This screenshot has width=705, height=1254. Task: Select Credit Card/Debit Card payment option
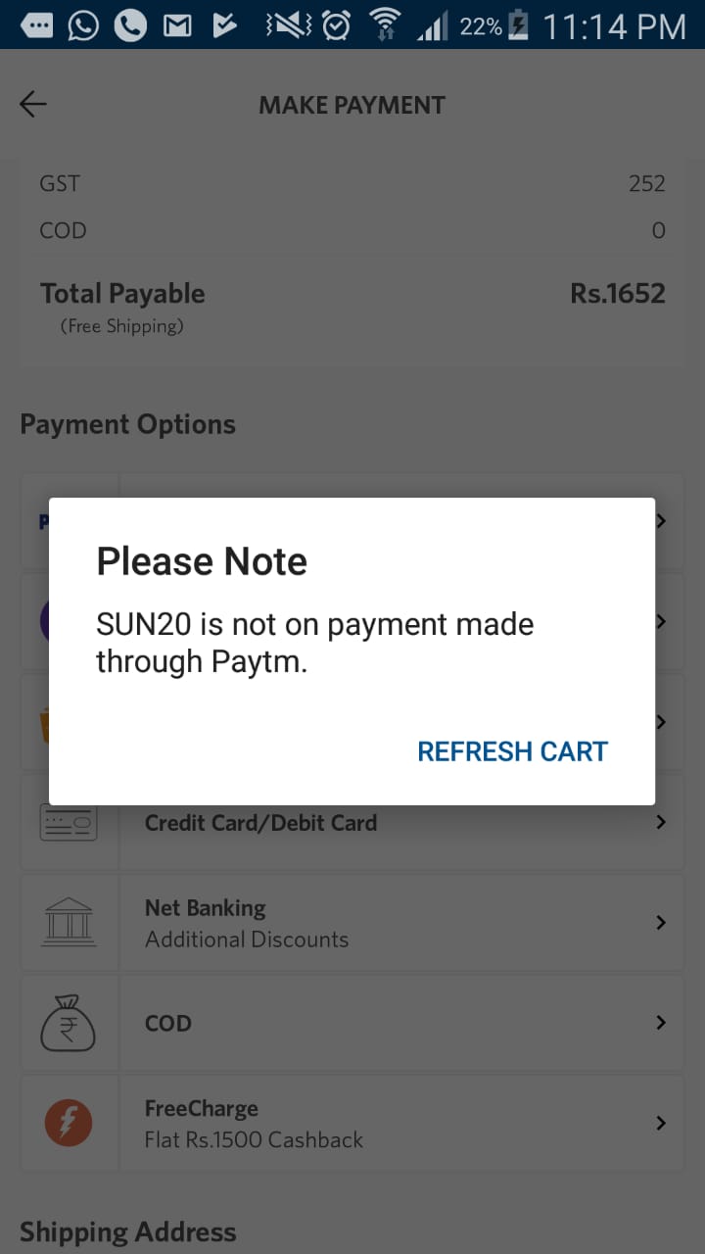(352, 823)
